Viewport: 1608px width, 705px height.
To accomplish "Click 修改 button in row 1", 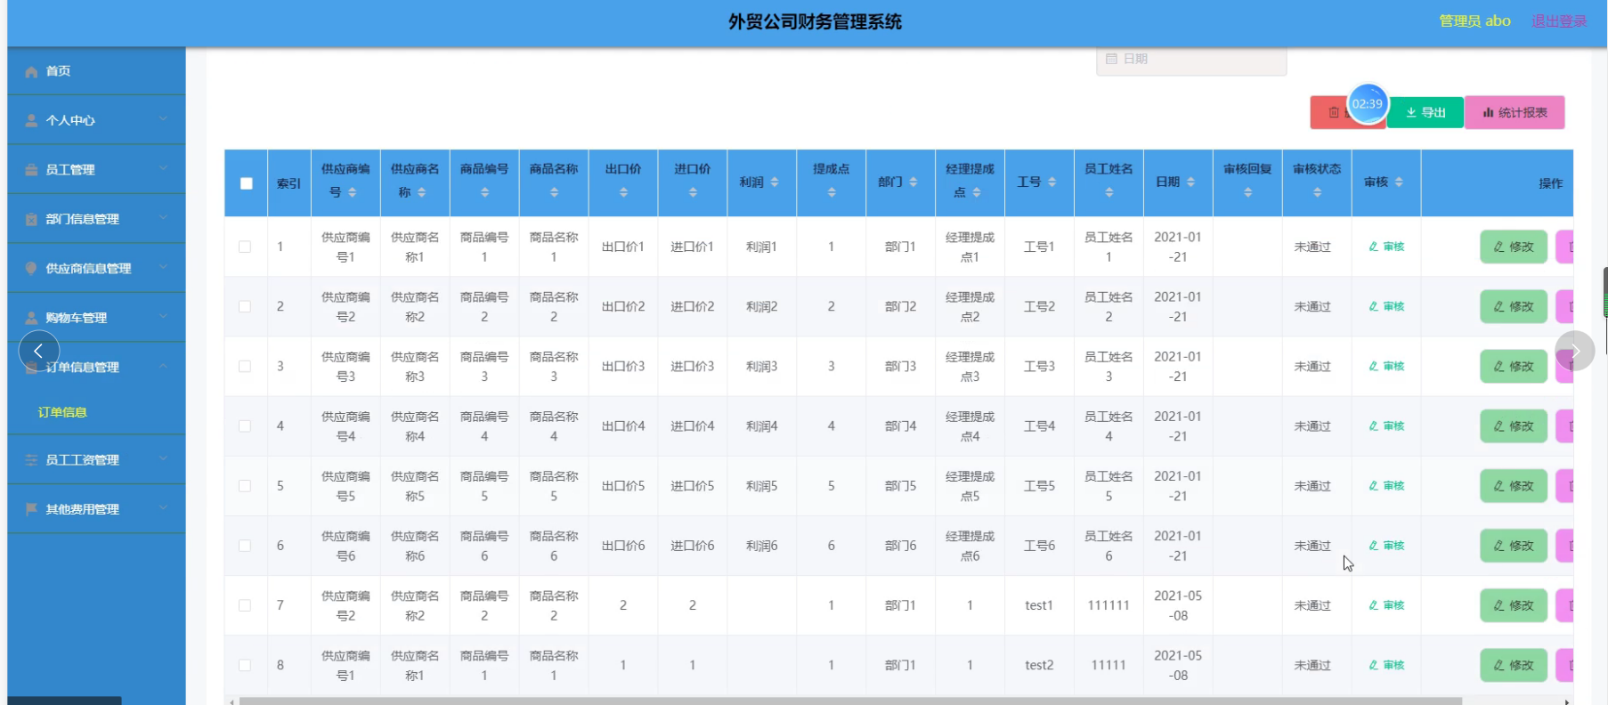I will pyautogui.click(x=1514, y=247).
